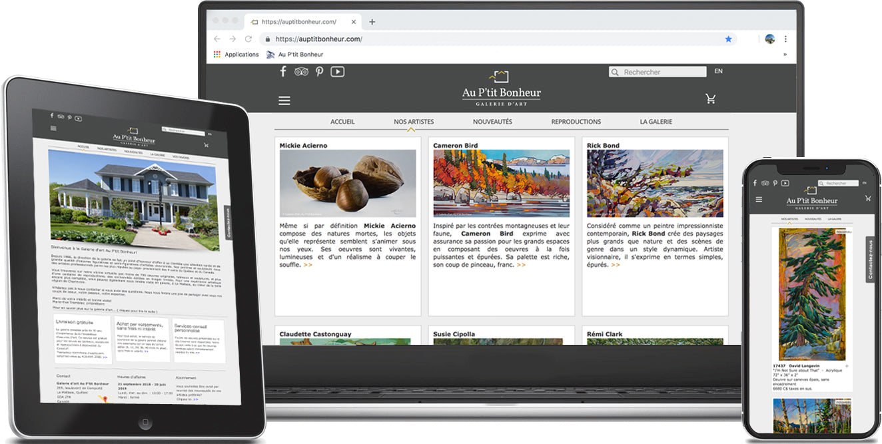Open a new browser tab
This screenshot has height=444, width=882.
point(372,22)
